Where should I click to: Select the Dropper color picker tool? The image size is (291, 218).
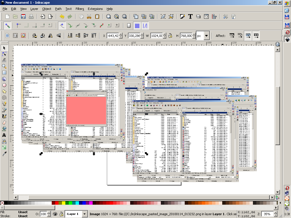4,154
